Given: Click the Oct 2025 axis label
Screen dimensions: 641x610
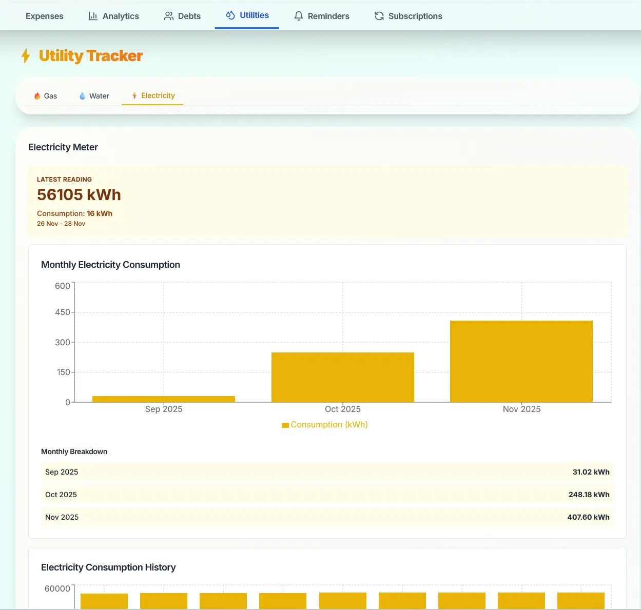Looking at the screenshot, I should tap(343, 409).
